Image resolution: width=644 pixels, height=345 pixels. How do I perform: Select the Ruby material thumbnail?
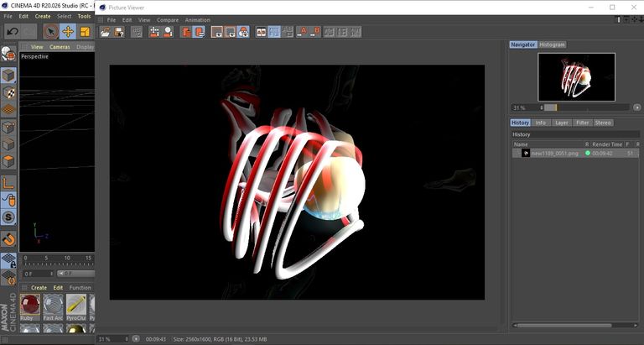[30, 306]
